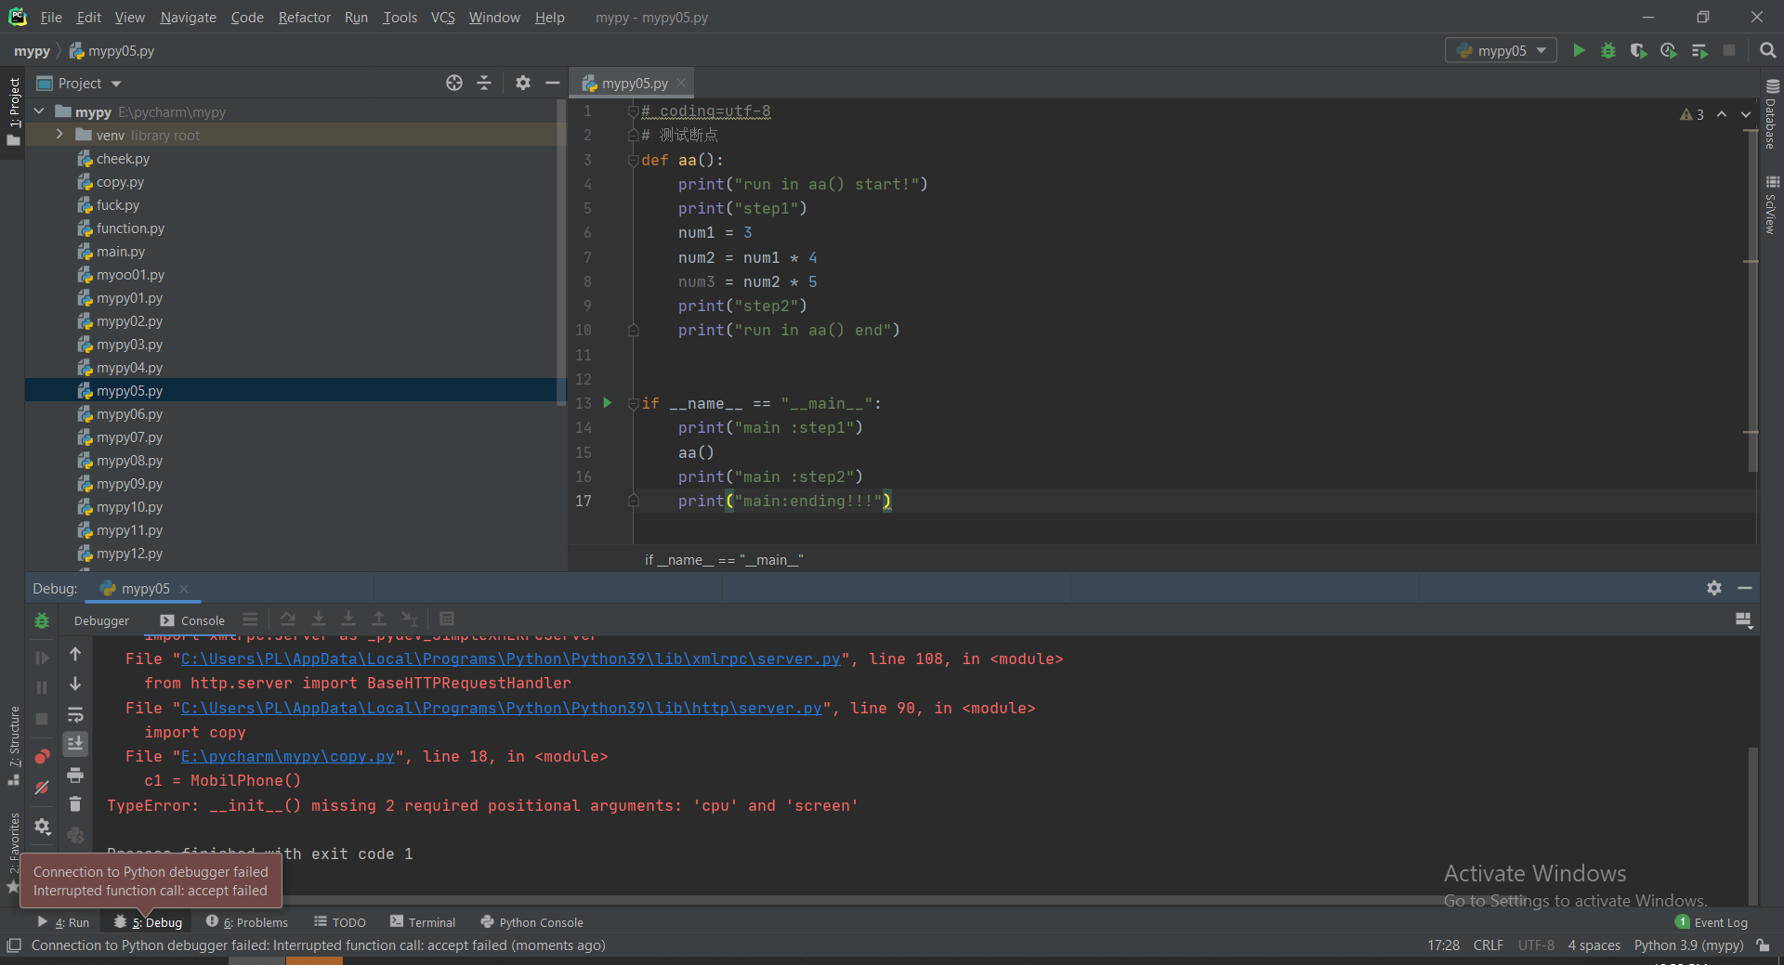Open Project view selector dropdown
The image size is (1784, 965).
(x=80, y=84)
